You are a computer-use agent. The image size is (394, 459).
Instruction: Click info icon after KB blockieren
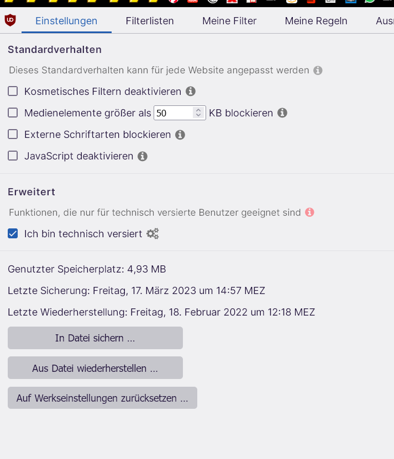[282, 113]
